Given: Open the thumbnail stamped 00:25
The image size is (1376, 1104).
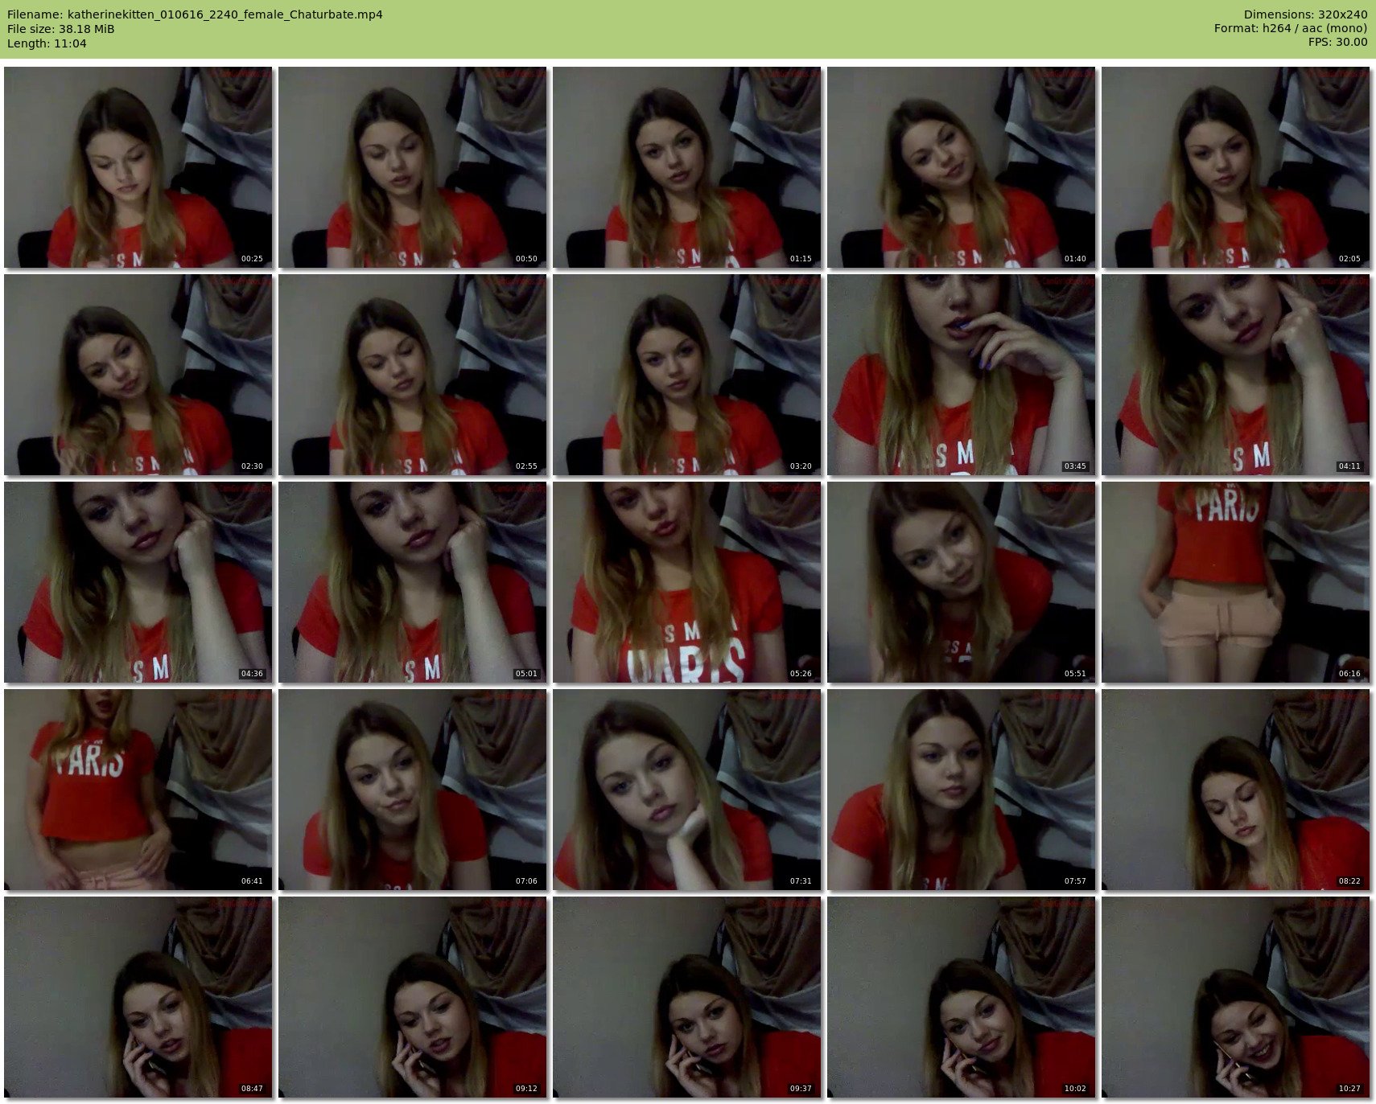Looking at the screenshot, I should coord(138,167).
